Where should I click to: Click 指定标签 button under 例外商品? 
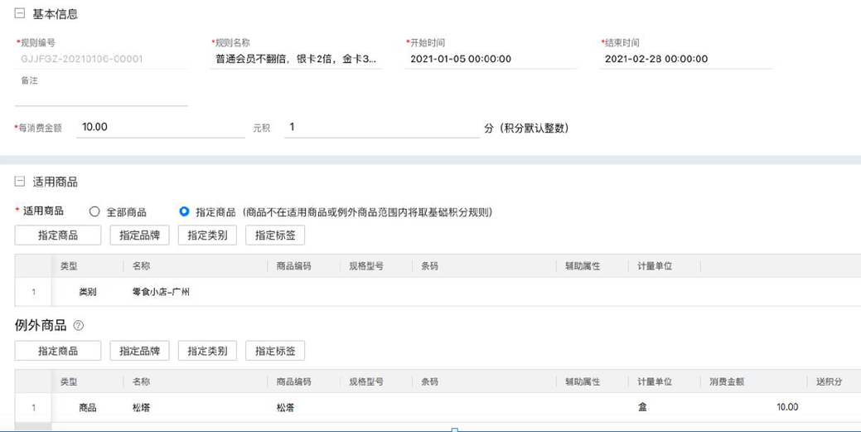tap(275, 351)
